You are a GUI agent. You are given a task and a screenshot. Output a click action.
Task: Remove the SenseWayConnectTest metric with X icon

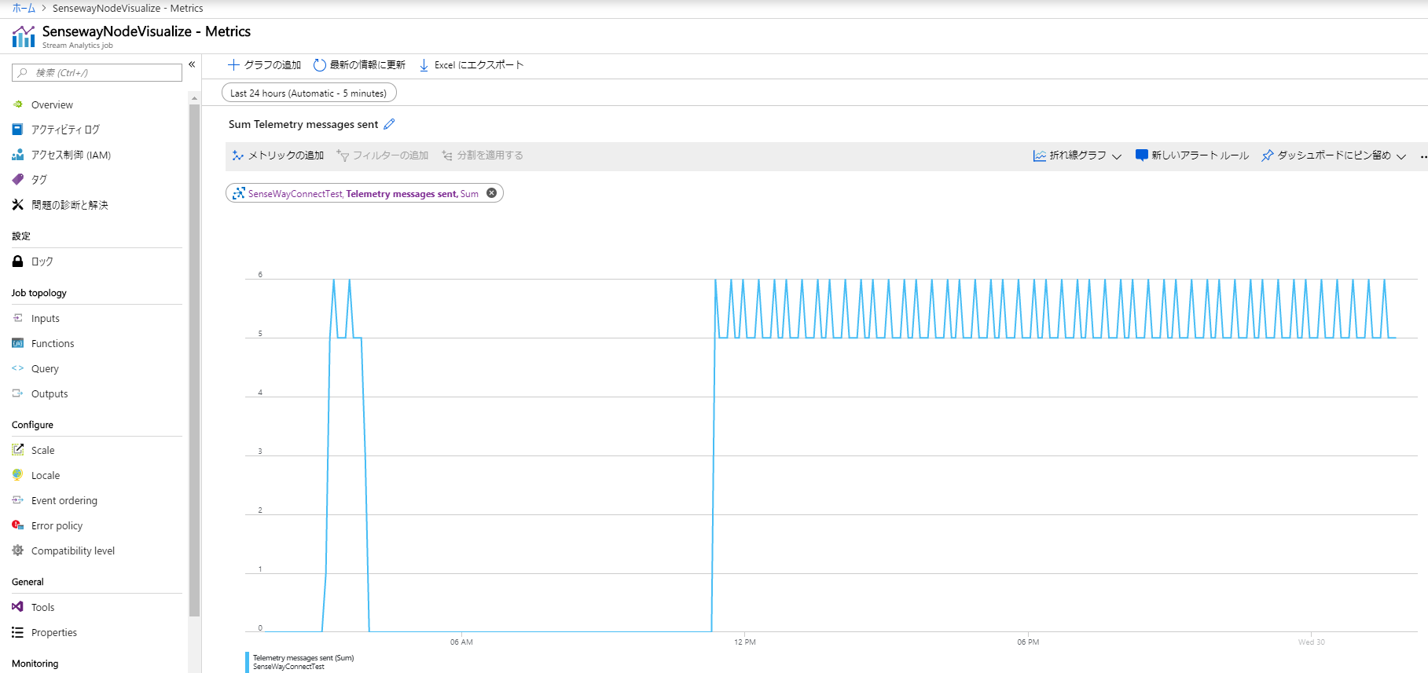click(492, 193)
